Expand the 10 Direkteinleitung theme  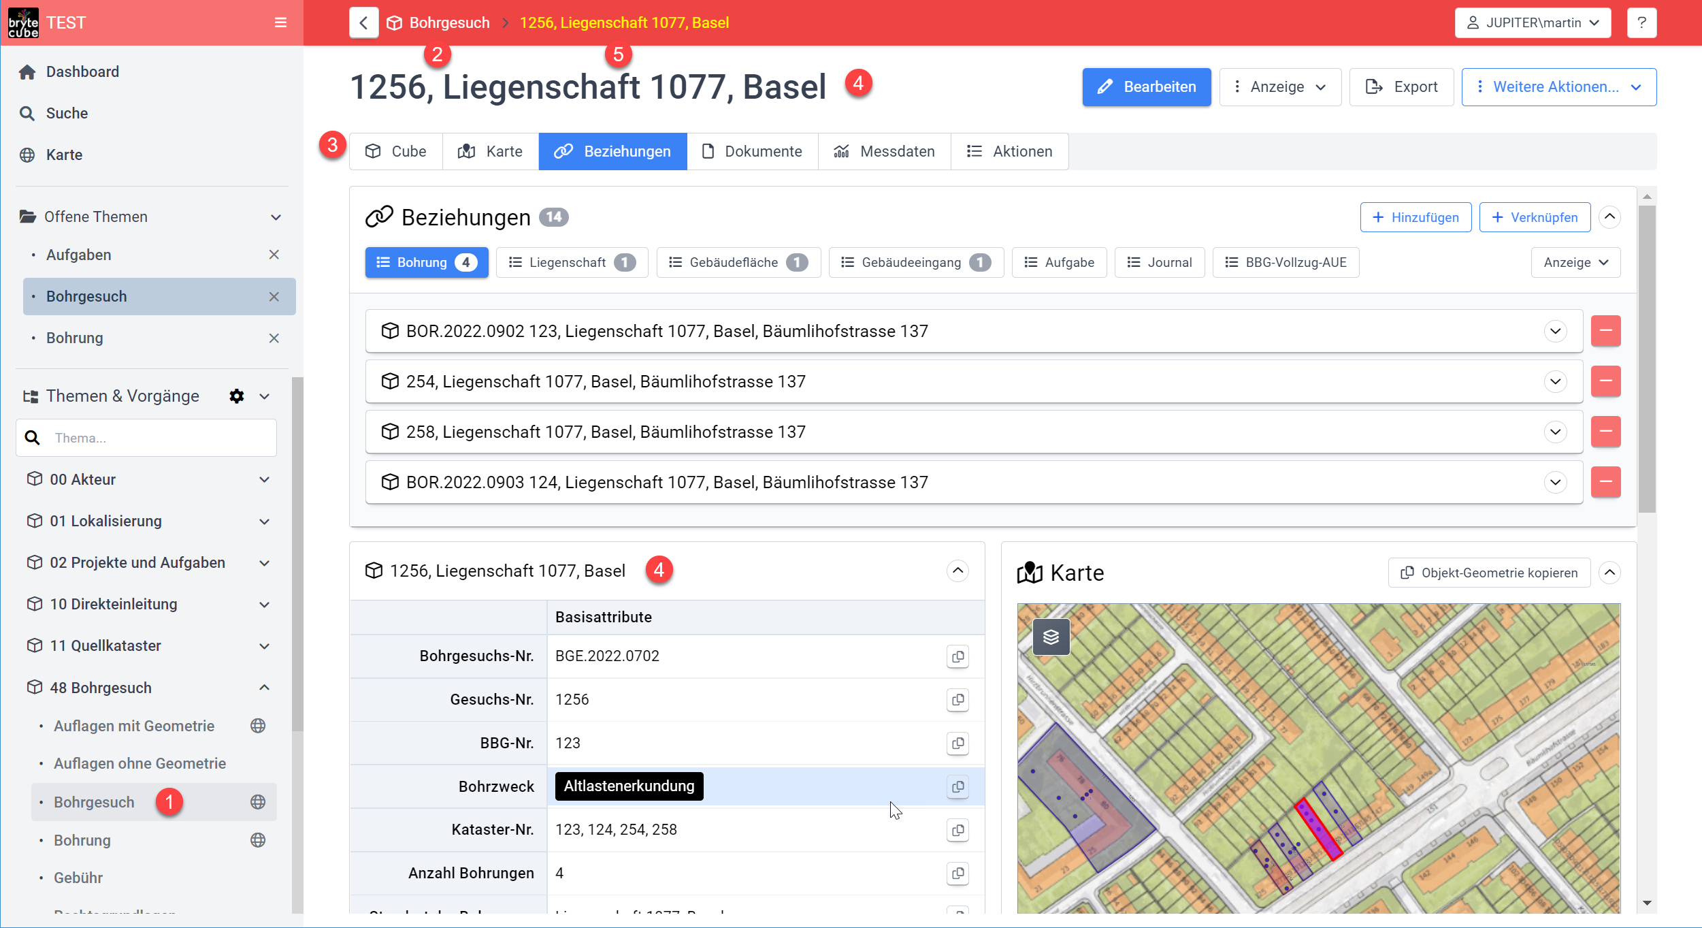click(265, 605)
